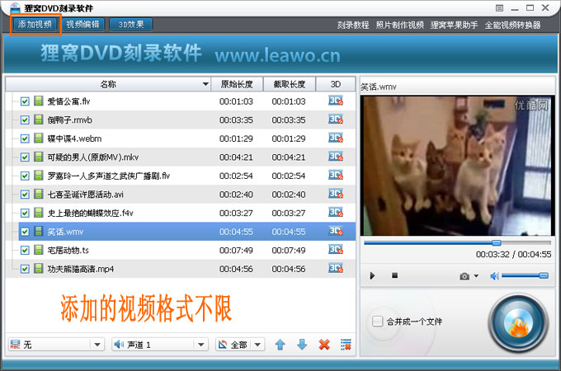Sort by 原始长度 column header
This screenshot has width=561, height=371.
pos(237,84)
